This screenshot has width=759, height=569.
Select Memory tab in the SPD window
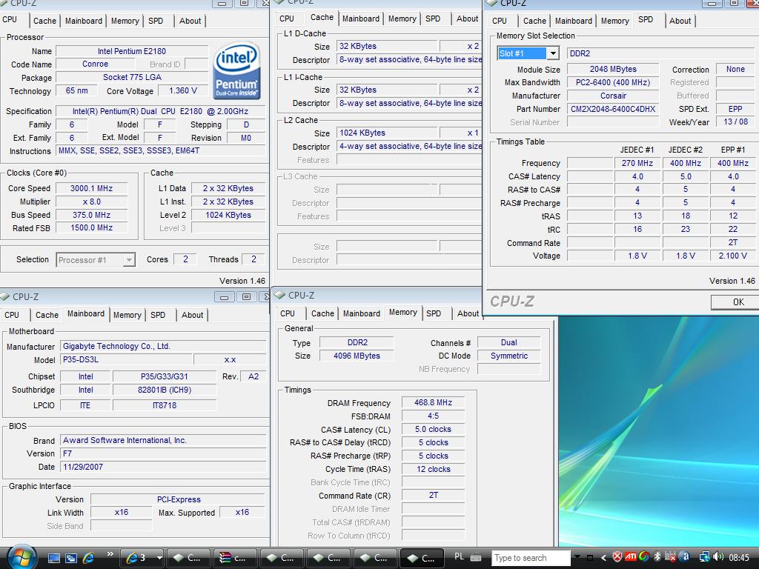point(614,21)
